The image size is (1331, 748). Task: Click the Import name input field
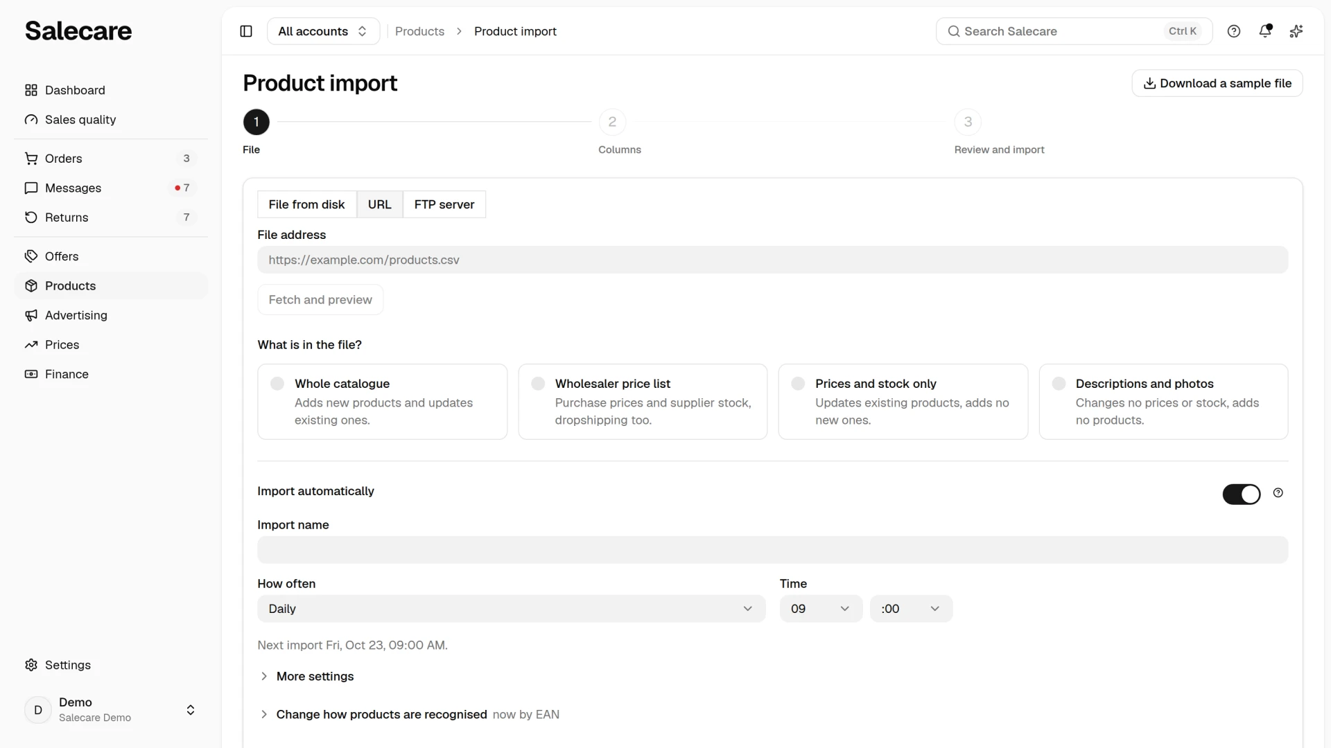[x=772, y=550]
